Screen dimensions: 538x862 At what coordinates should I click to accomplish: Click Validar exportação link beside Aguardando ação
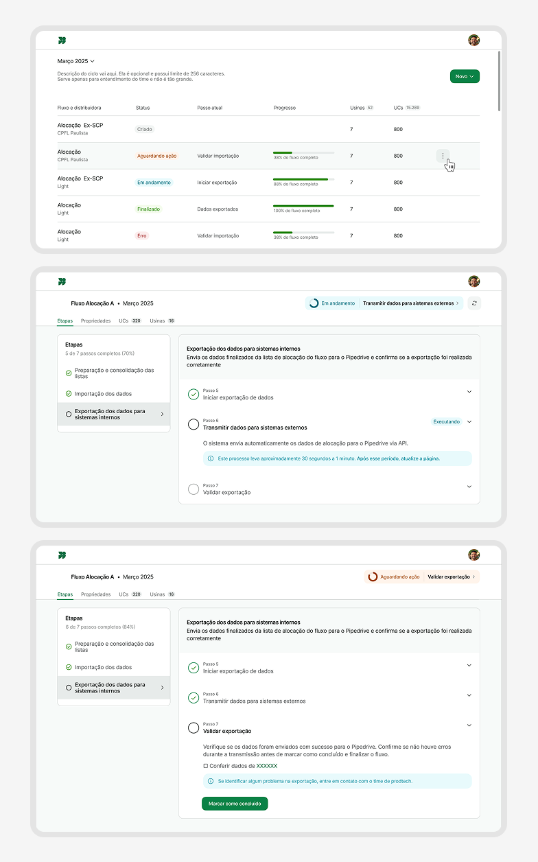(451, 576)
